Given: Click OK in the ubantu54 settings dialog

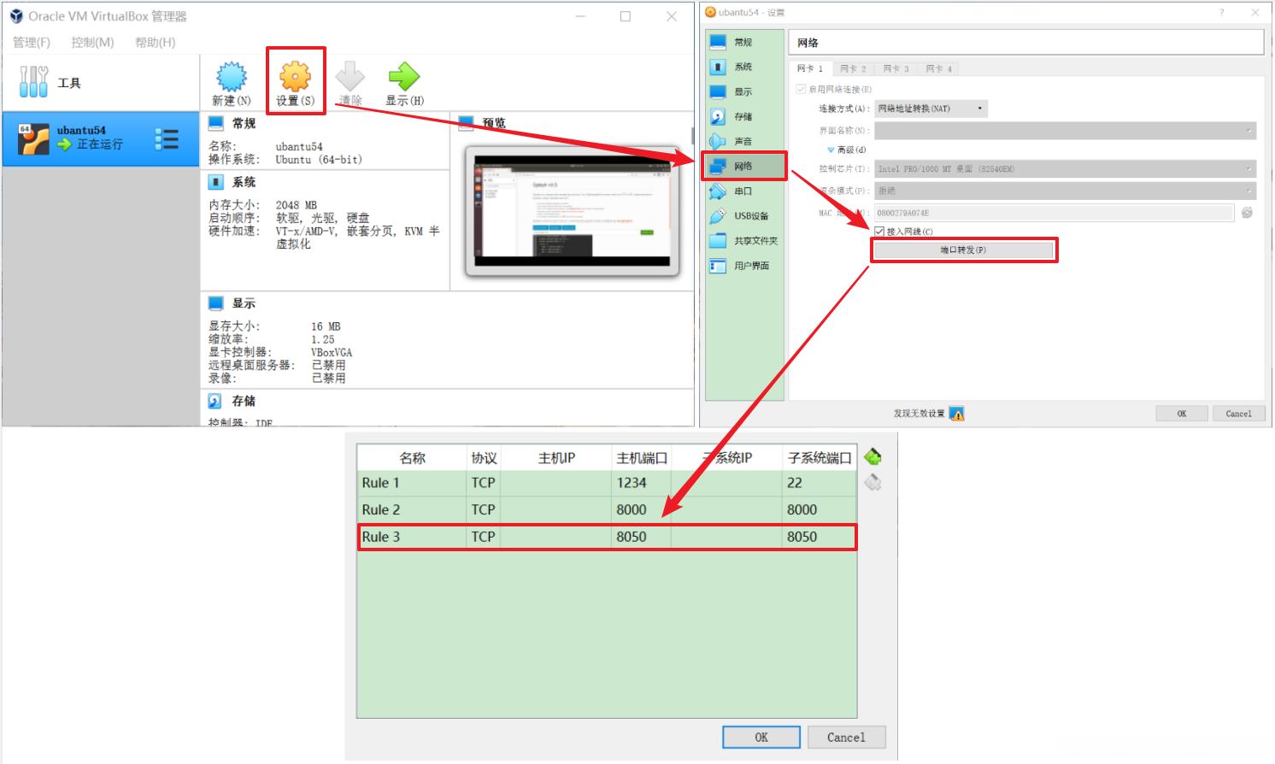Looking at the screenshot, I should click(1182, 414).
